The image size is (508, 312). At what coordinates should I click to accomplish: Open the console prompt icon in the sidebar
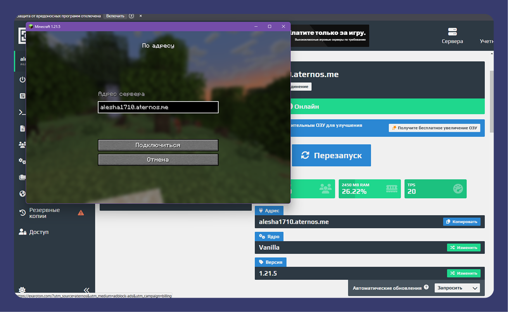pyautogui.click(x=22, y=112)
